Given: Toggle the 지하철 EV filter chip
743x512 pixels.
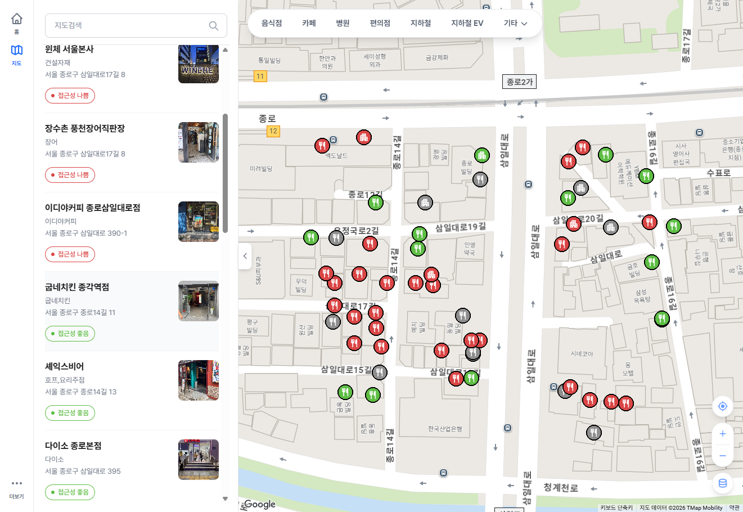Looking at the screenshot, I should (x=467, y=23).
